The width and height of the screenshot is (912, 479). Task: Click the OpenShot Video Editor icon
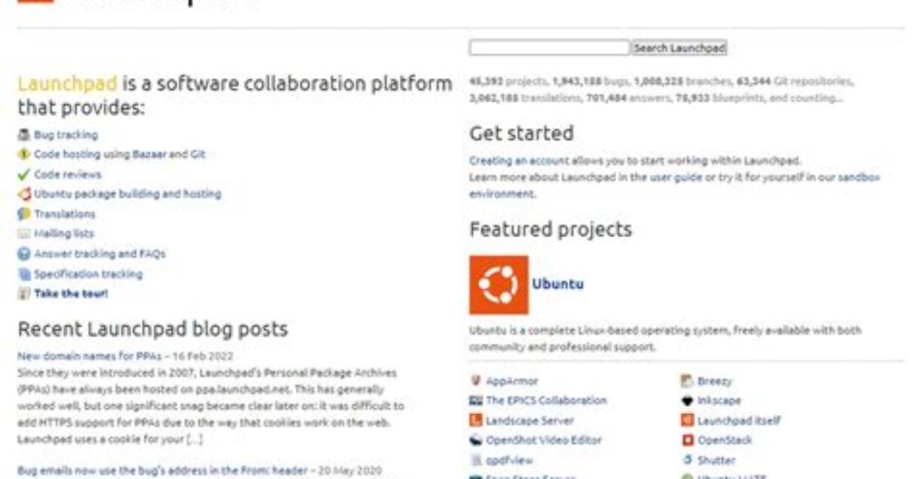tap(476, 440)
